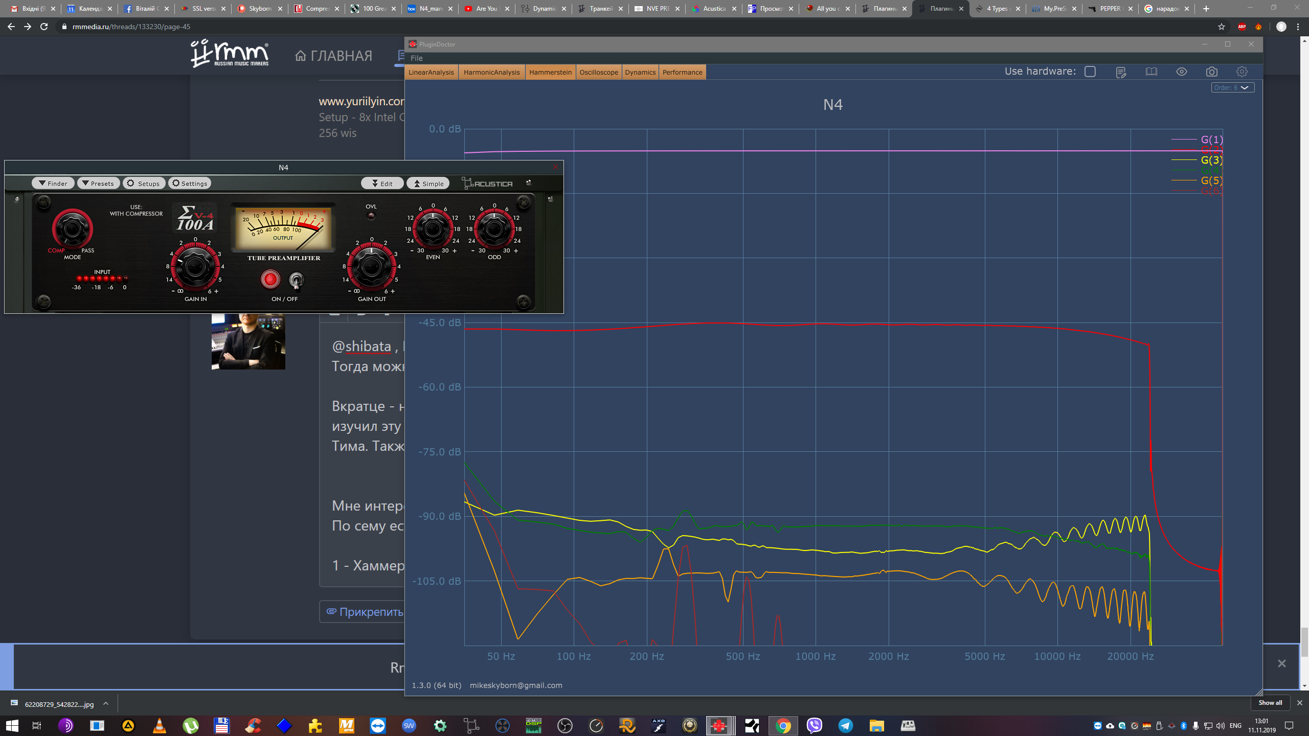
Task: Click the red power lamp button
Action: pos(270,279)
